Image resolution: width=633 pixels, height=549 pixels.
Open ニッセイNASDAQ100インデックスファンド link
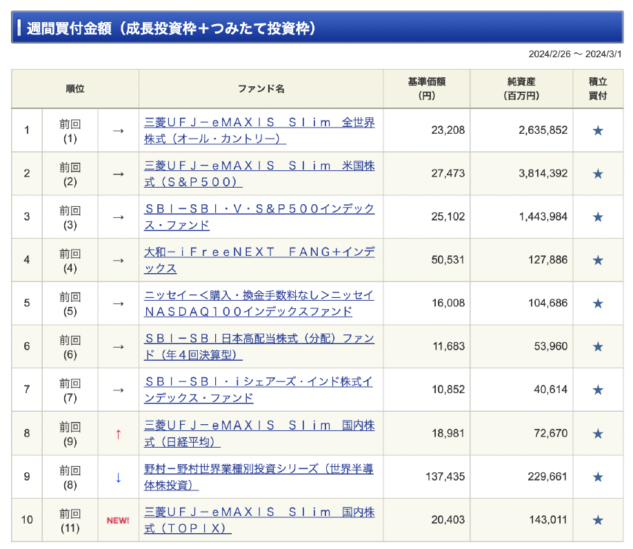point(259,303)
